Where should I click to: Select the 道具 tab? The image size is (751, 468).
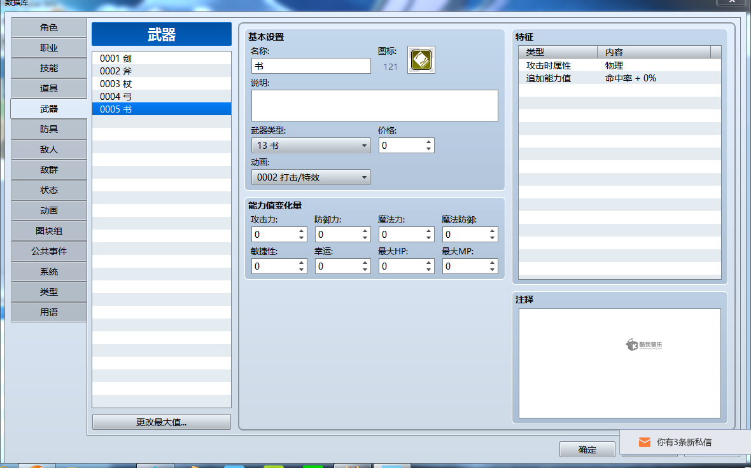tap(49, 88)
